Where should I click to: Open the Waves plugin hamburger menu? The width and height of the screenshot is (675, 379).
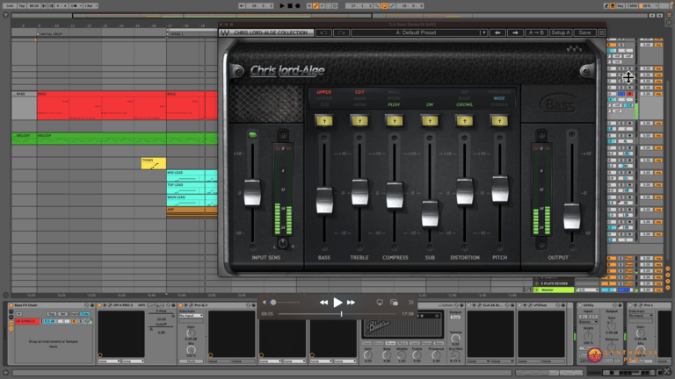pos(601,32)
